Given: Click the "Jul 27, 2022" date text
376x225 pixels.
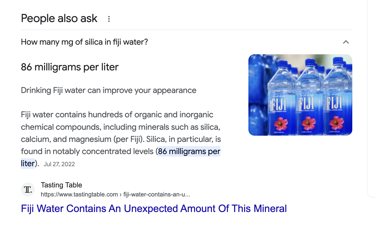Looking at the screenshot, I should [x=59, y=164].
